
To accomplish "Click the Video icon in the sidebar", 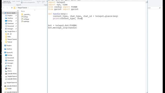I will click(6, 68).
